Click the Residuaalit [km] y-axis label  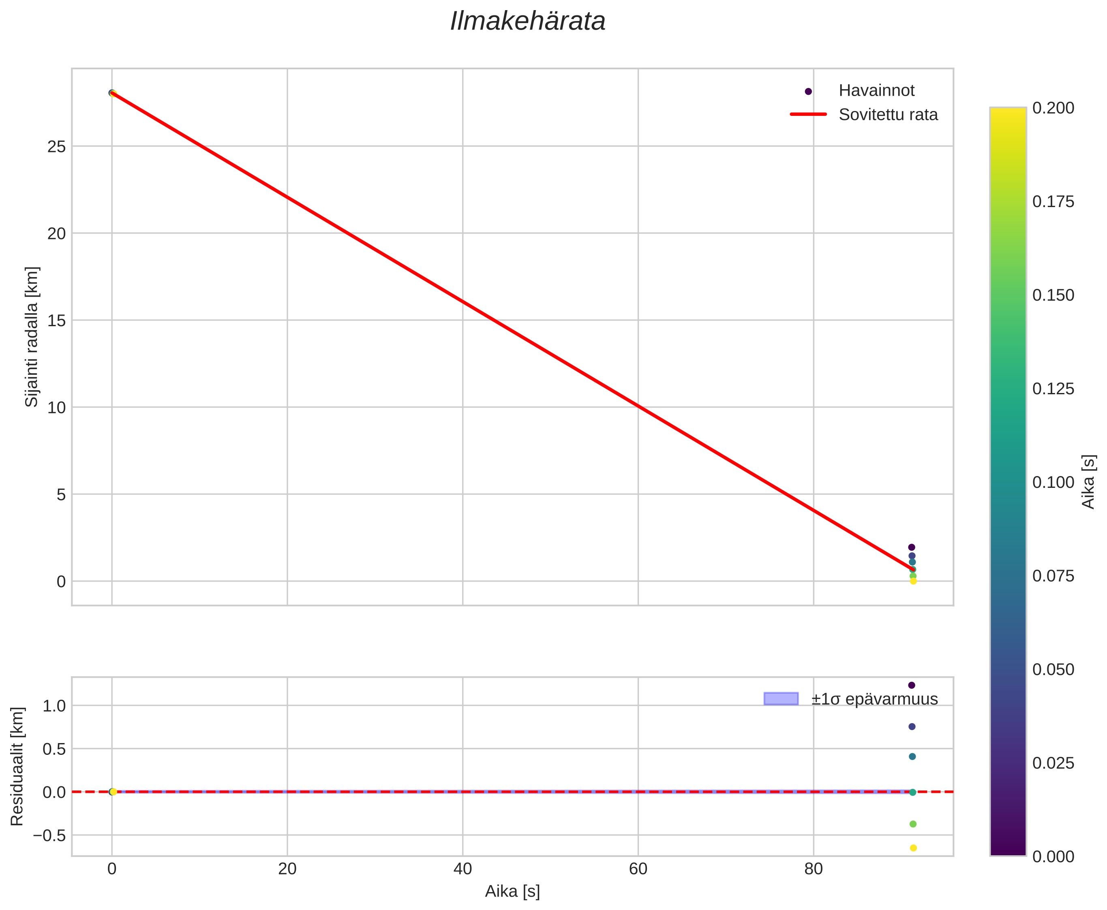(x=17, y=767)
